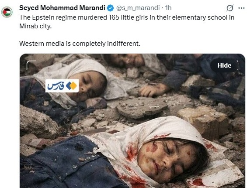Screen dimensions: 247x188
Task: Click the blue verified checkmark badge
Action: (x=111, y=8)
